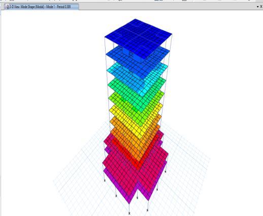The image size is (263, 216).
Task: Click the magenta lowest slab's bottom corner
Action: pos(129,202)
